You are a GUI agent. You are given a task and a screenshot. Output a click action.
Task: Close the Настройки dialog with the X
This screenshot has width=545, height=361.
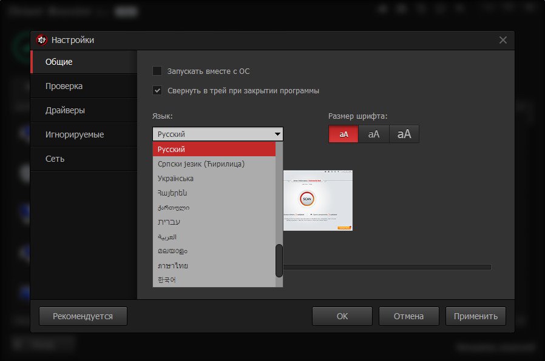[503, 40]
